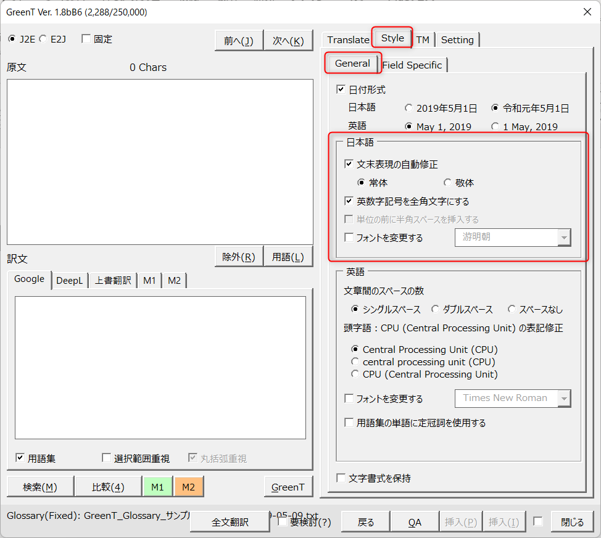This screenshot has height=538, width=601.
Task: Enable 文字書式を保持 checkbox
Action: pyautogui.click(x=341, y=478)
